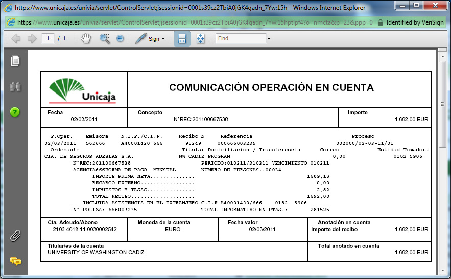
Task: Click NW CADIZ PROGRAM text
Action: tap(204, 156)
